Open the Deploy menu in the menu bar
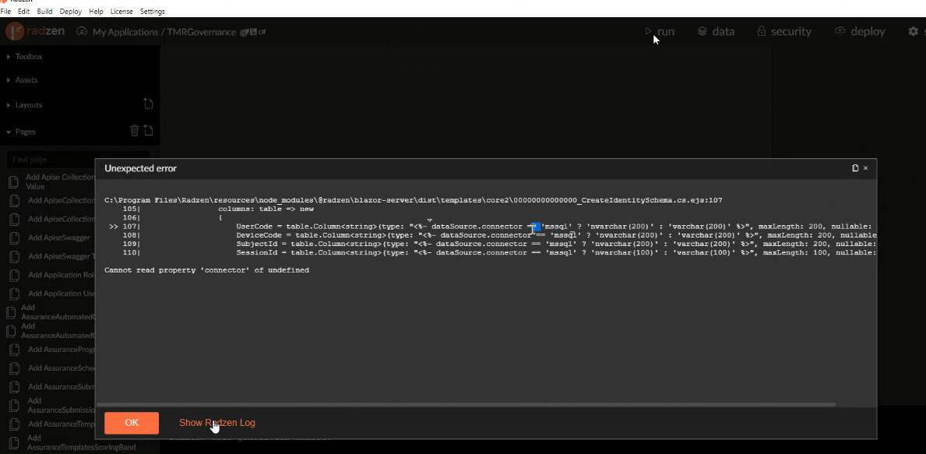 pyautogui.click(x=70, y=11)
